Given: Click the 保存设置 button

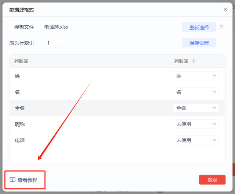Looking at the screenshot, I should pos(199,43).
